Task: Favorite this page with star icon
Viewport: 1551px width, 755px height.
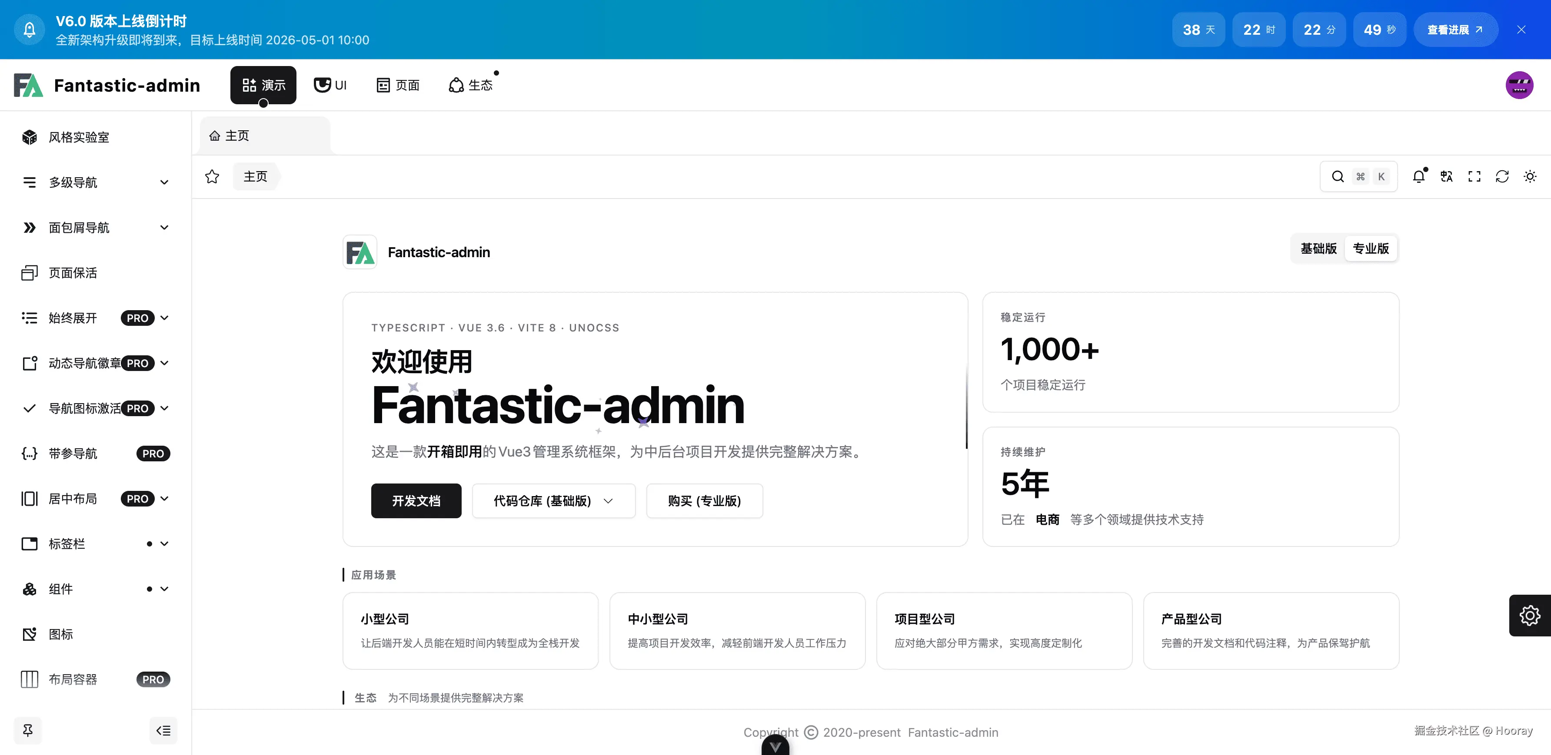Action: pyautogui.click(x=212, y=176)
